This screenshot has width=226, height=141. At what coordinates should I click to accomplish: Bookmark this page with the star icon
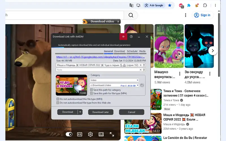coord(170,5)
